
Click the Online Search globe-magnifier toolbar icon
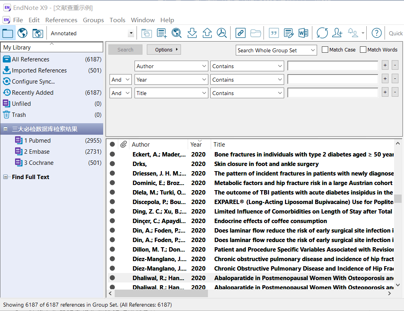point(177,33)
